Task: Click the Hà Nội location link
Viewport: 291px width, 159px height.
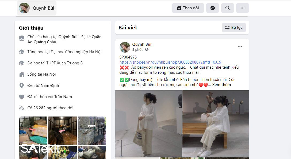Action: [x=49, y=74]
